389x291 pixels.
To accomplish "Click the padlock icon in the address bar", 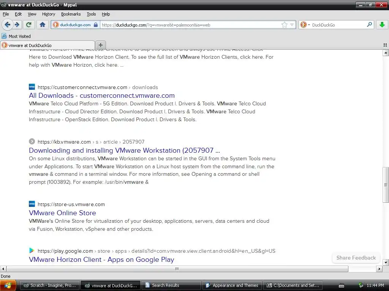I will click(x=96, y=25).
